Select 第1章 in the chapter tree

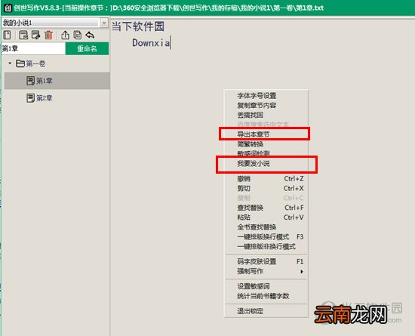[x=57, y=81]
